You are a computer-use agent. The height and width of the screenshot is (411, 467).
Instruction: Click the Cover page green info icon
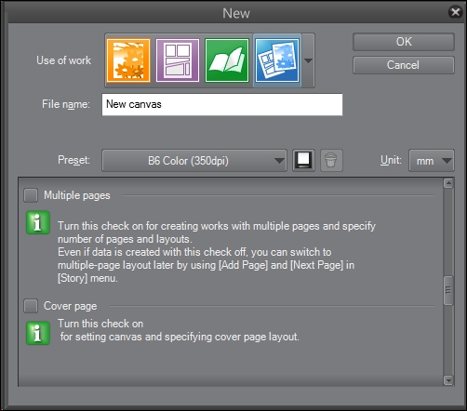(38, 333)
